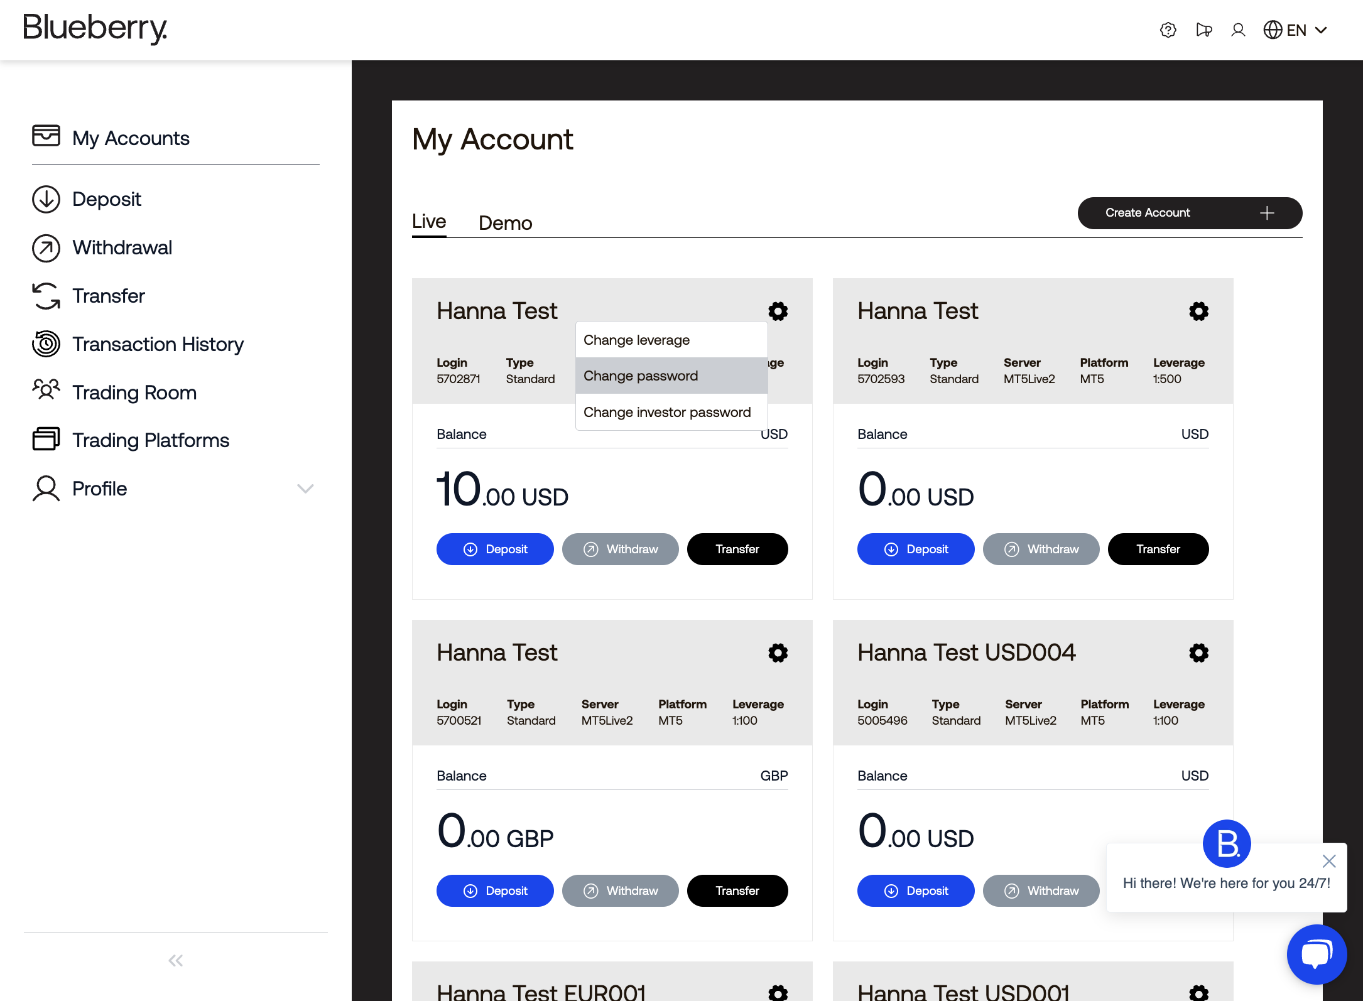
Task: Switch to the Demo tab
Action: [x=506, y=223]
